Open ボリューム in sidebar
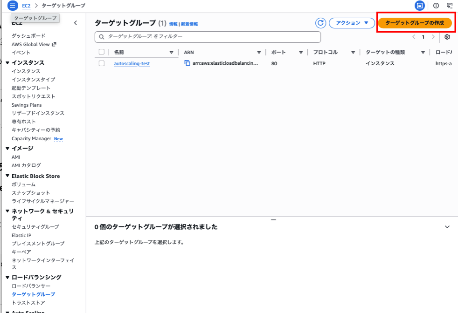458x313 pixels. (x=24, y=184)
